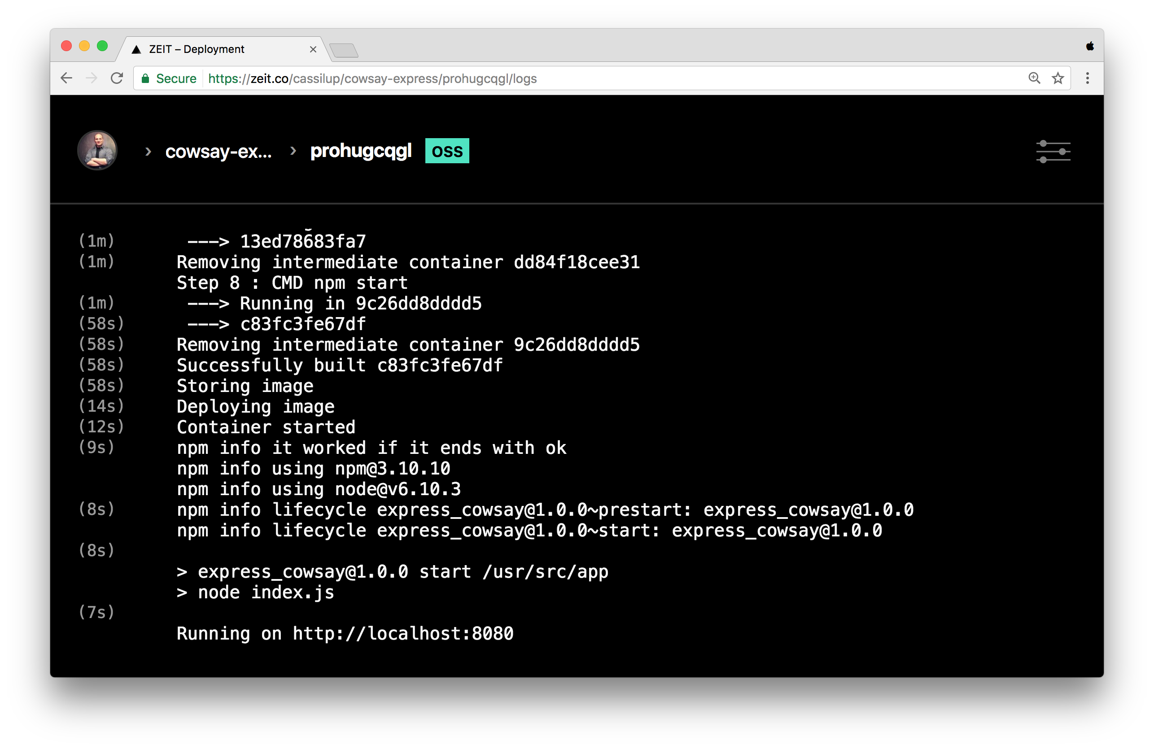Screen dimensions: 1154x749
Task: Open the cowsay-ex... project breadcrumb
Action: 218,152
